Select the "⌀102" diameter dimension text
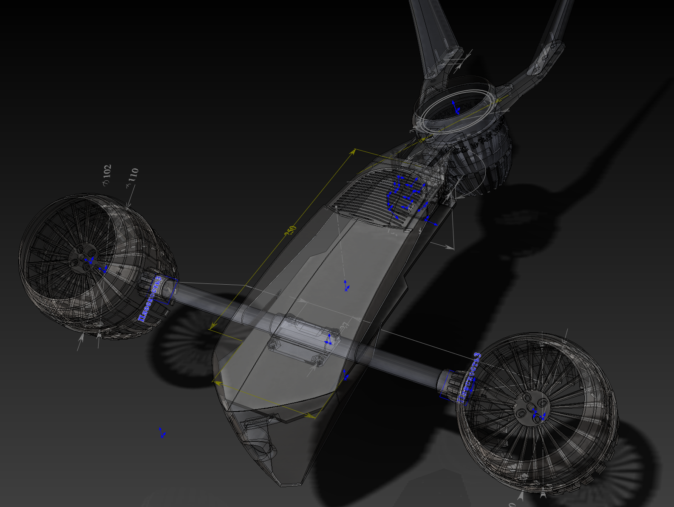 point(106,174)
